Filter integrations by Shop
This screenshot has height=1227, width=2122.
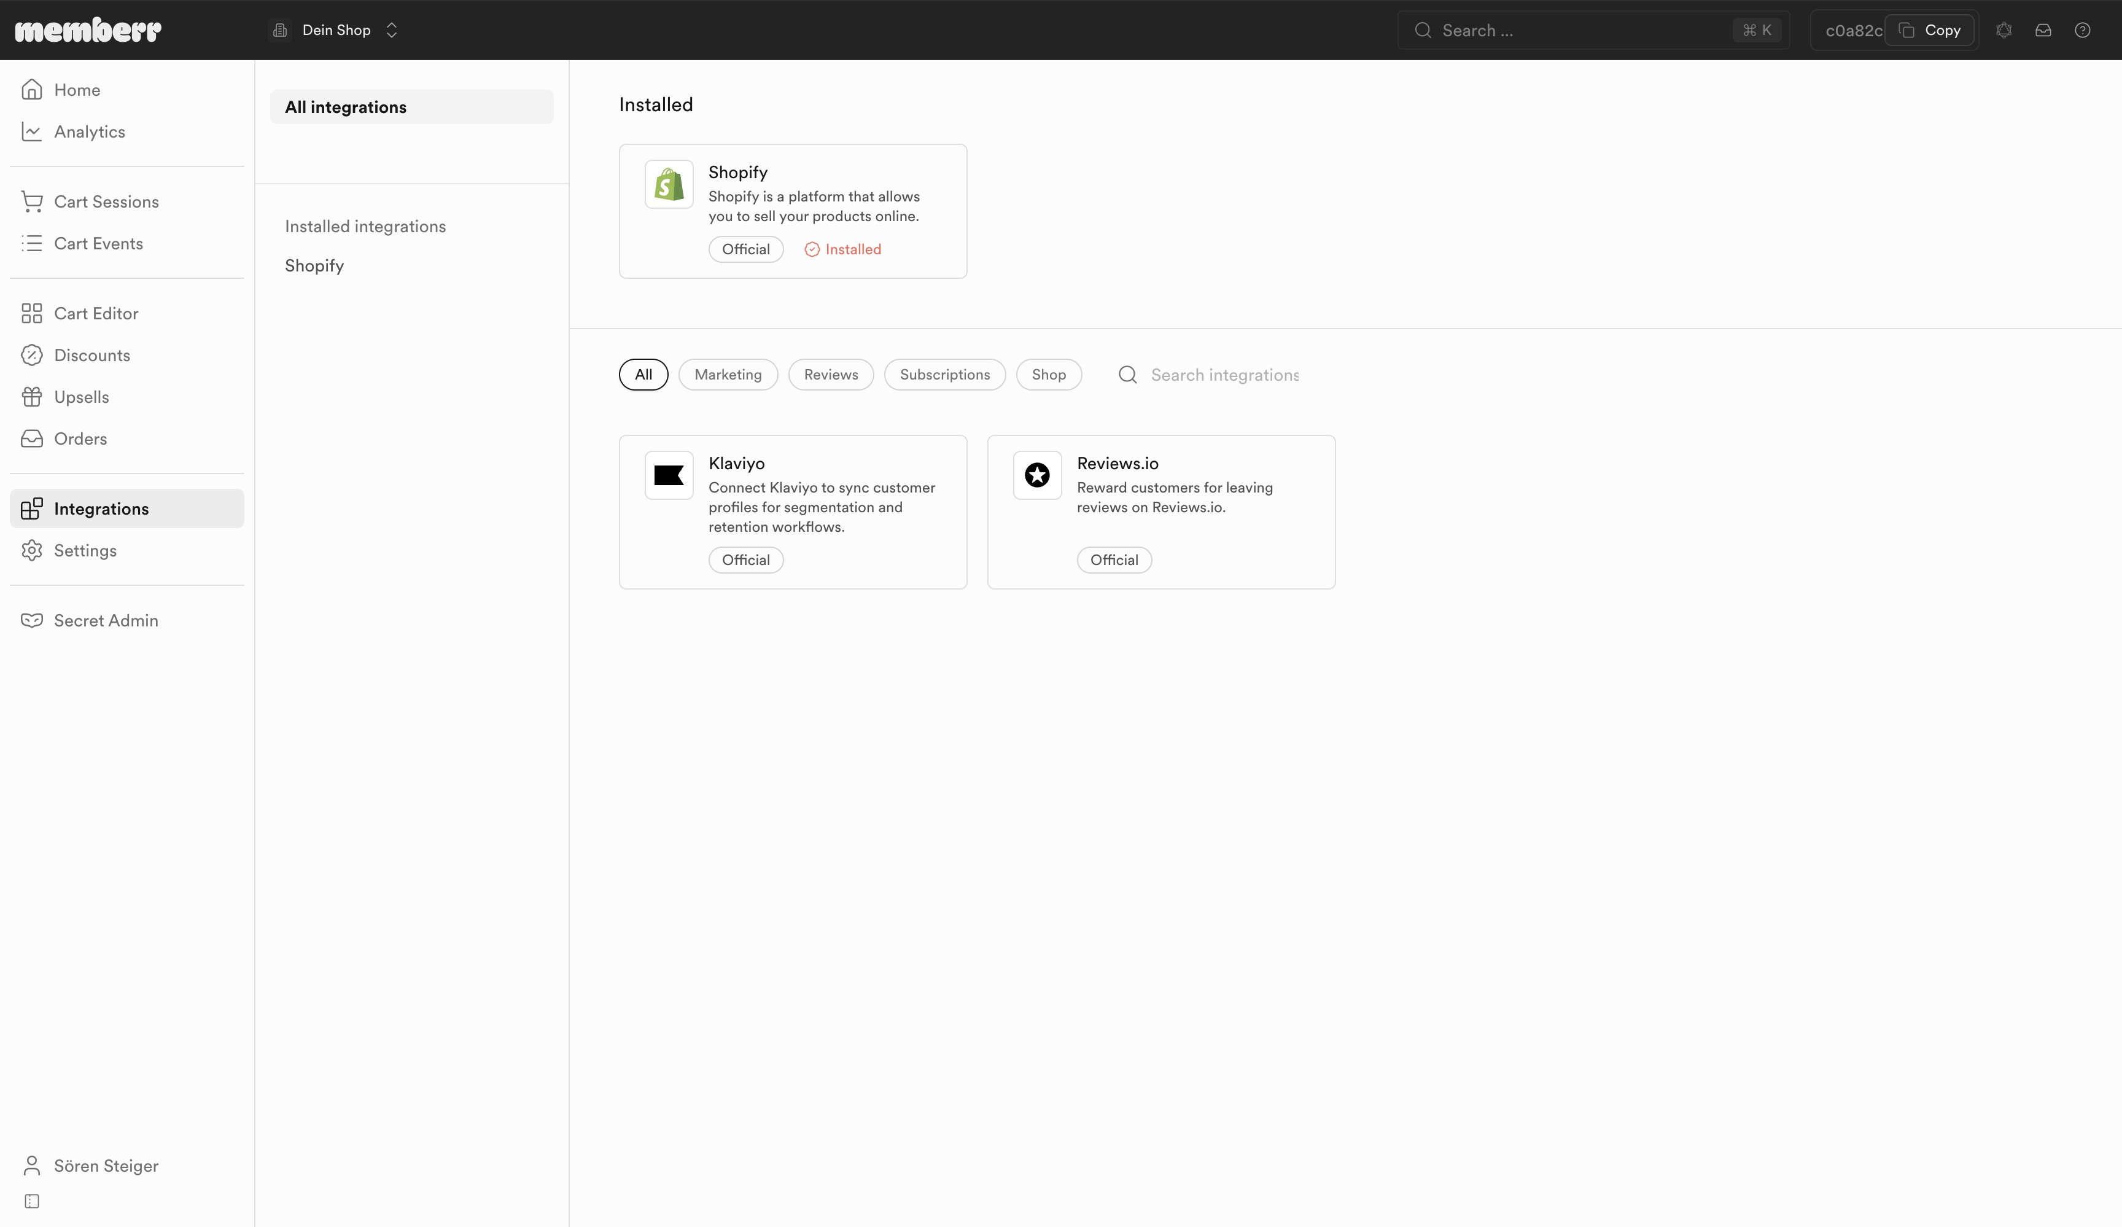pyautogui.click(x=1049, y=375)
